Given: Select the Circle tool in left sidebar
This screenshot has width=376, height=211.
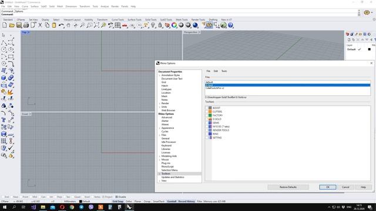Looking at the screenshot, I should (x=4, y=49).
